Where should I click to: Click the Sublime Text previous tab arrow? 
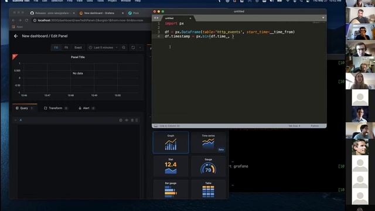pyautogui.click(x=155, y=18)
